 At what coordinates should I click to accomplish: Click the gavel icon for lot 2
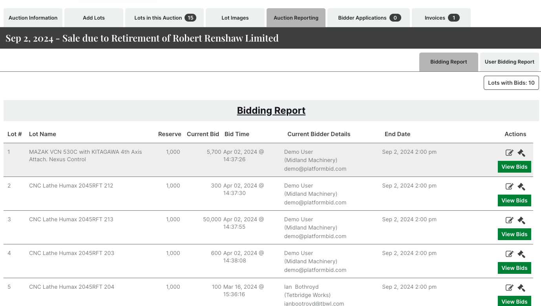(x=521, y=187)
